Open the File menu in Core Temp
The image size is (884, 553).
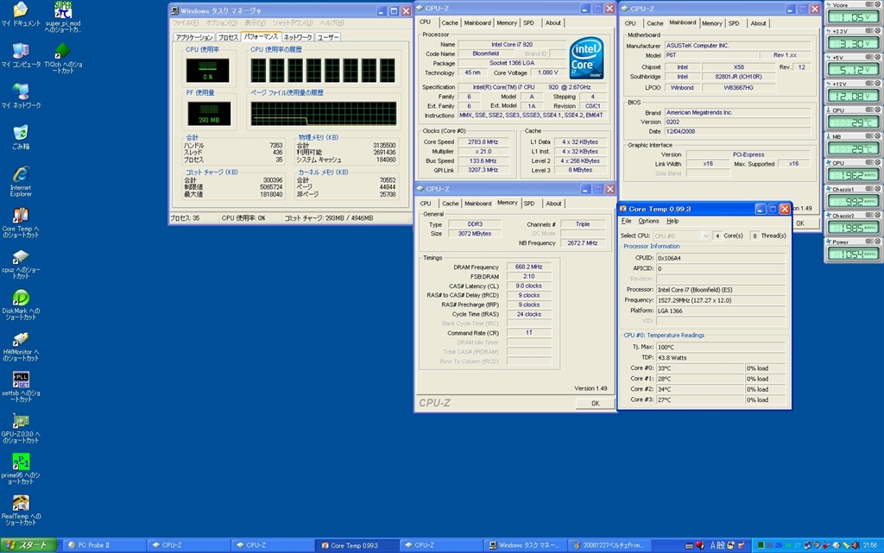point(627,222)
